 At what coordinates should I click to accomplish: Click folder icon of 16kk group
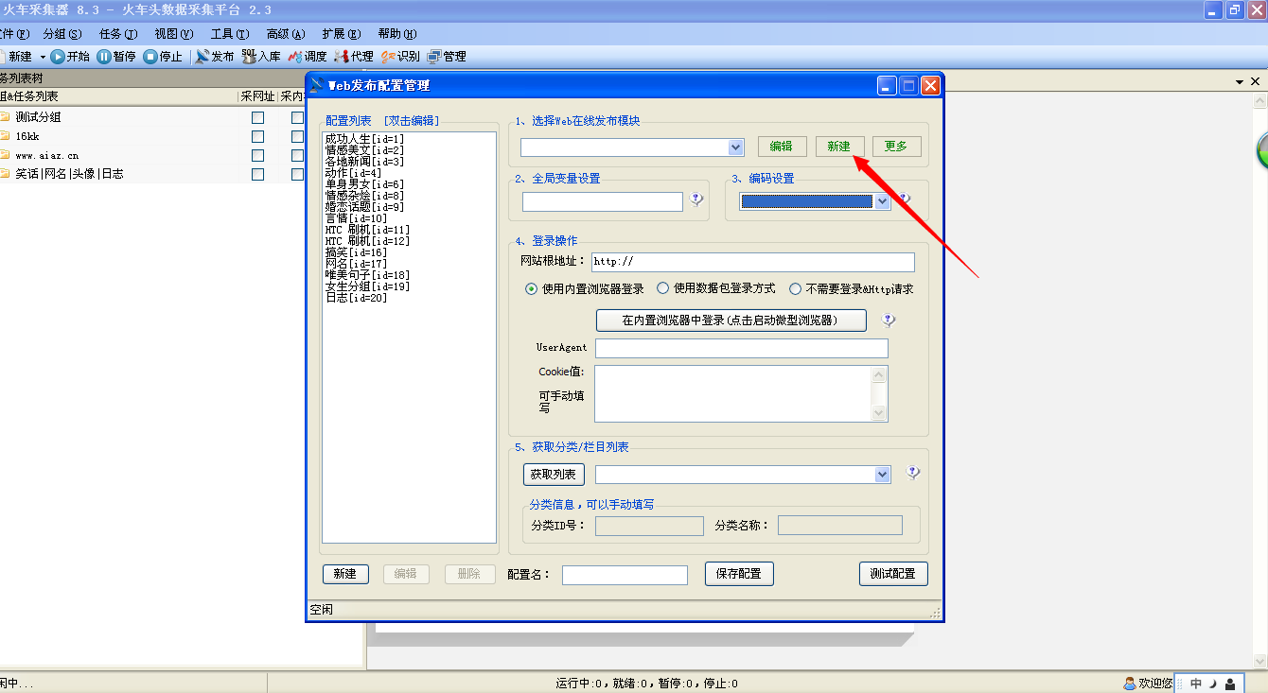[5, 135]
